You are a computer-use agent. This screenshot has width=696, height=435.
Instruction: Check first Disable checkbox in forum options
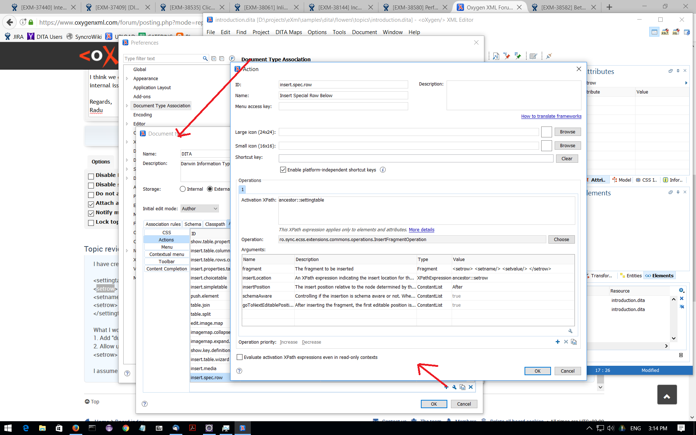(x=91, y=176)
